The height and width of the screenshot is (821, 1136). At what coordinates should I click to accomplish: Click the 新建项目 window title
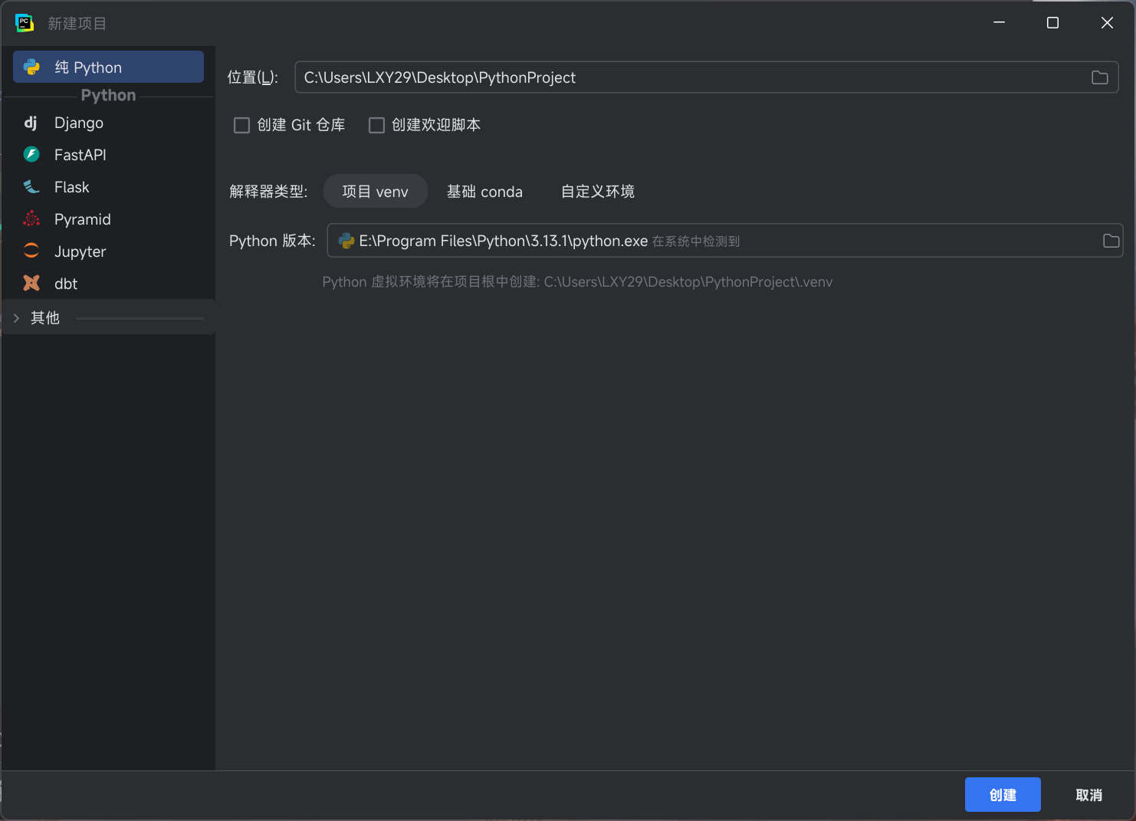click(x=77, y=24)
